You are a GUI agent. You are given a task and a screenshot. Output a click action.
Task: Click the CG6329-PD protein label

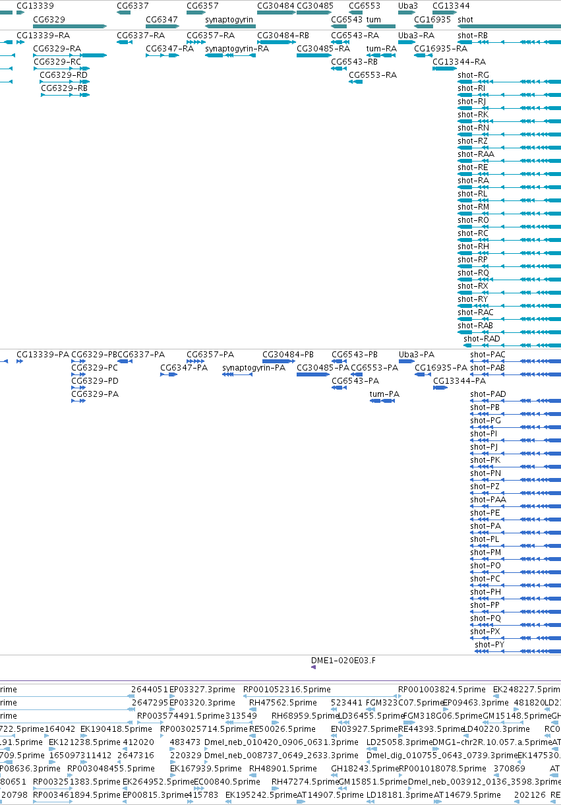click(x=95, y=381)
